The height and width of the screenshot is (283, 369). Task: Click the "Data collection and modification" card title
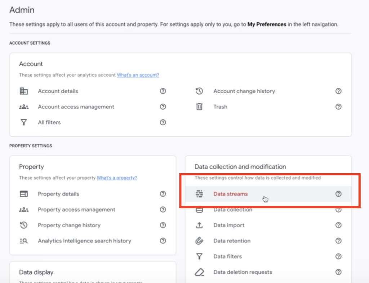coord(240,167)
